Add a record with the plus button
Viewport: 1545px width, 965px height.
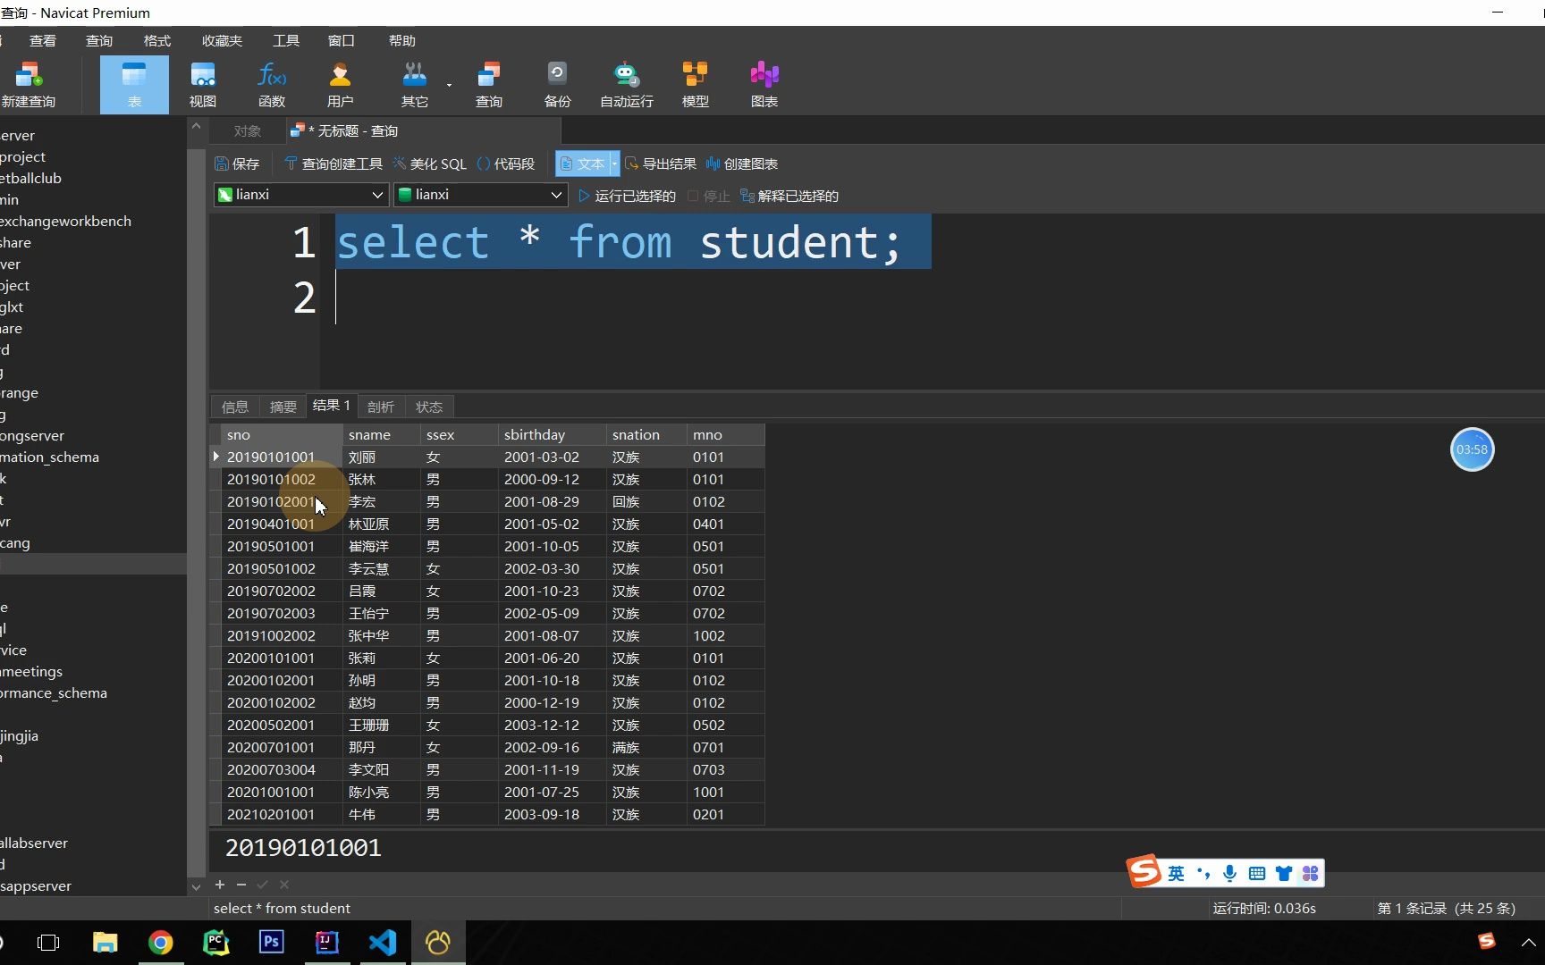220,884
